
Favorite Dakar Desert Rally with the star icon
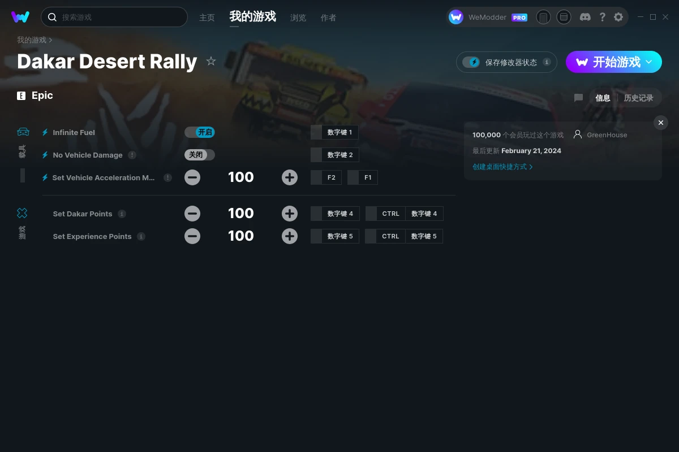pyautogui.click(x=211, y=61)
